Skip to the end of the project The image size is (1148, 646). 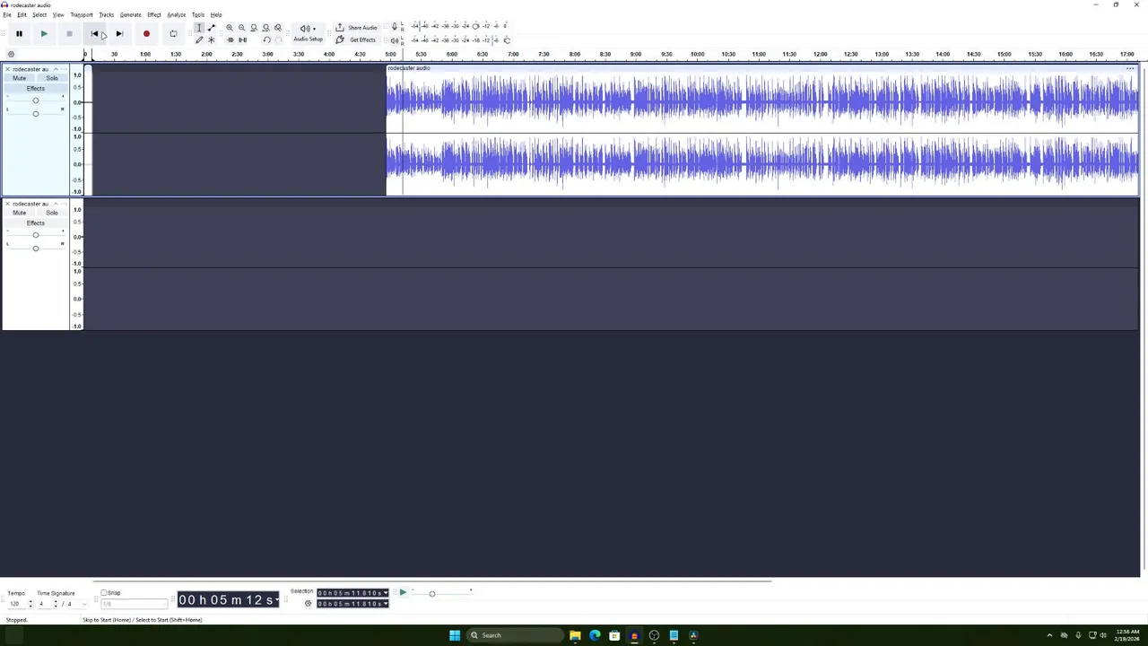point(119,34)
